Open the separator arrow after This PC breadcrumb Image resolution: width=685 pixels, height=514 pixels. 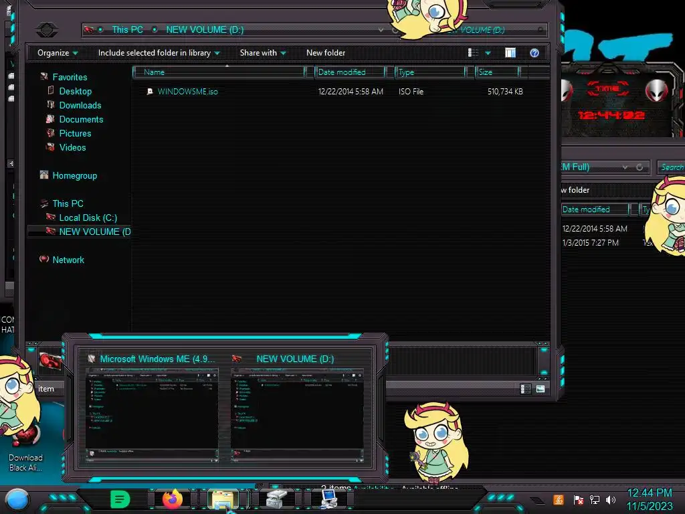[x=155, y=29]
